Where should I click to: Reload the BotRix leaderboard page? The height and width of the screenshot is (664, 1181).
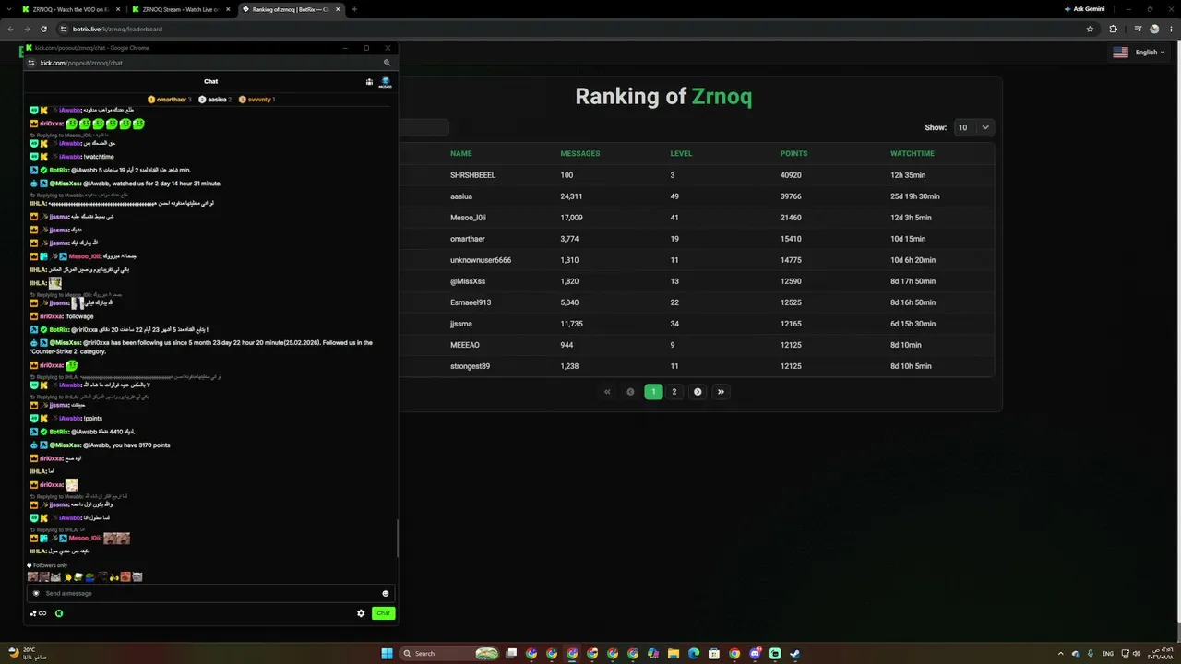[43, 29]
